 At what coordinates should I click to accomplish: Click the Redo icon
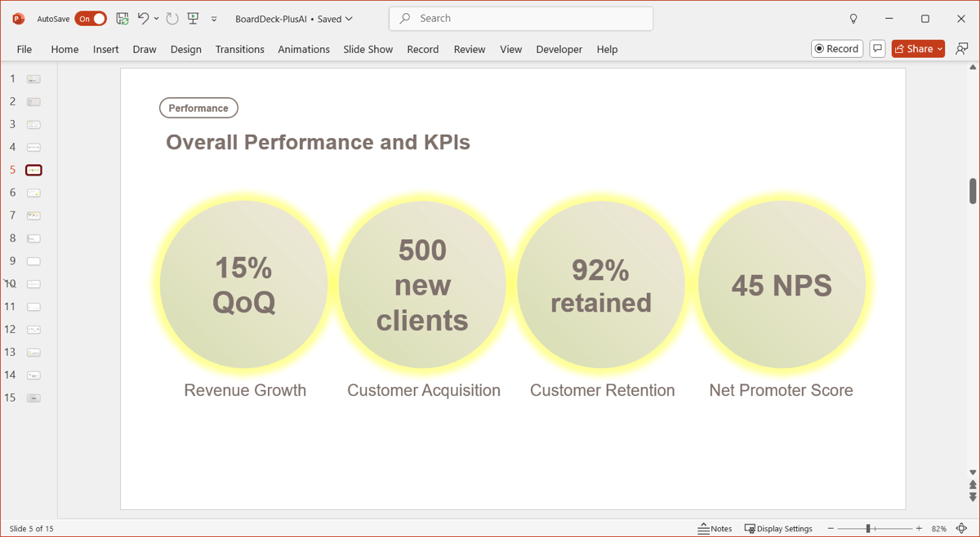(172, 18)
